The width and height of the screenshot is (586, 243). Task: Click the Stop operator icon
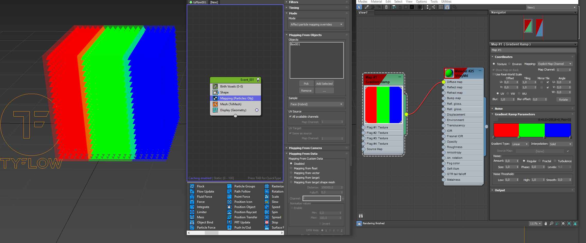(267, 222)
